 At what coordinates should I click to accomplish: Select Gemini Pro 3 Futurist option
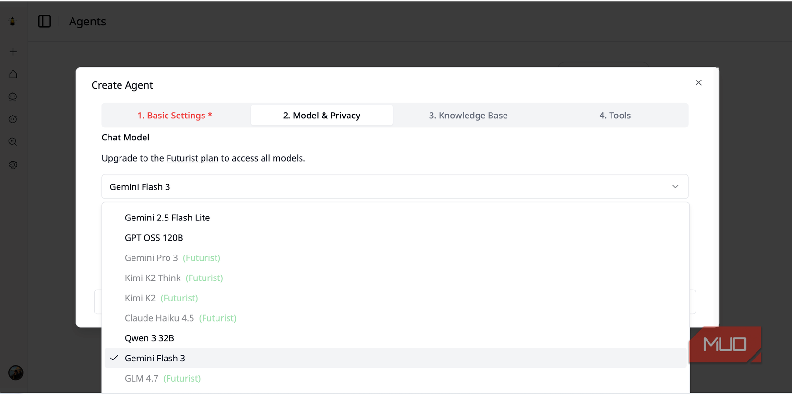point(395,258)
